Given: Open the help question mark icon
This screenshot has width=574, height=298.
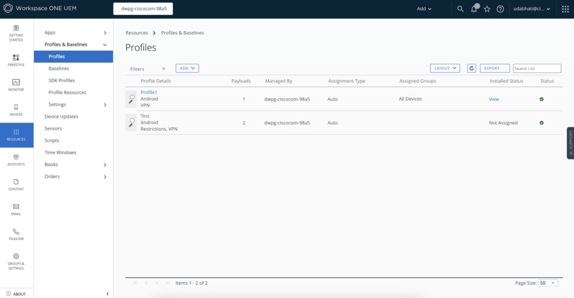Looking at the screenshot, I should 500,9.
